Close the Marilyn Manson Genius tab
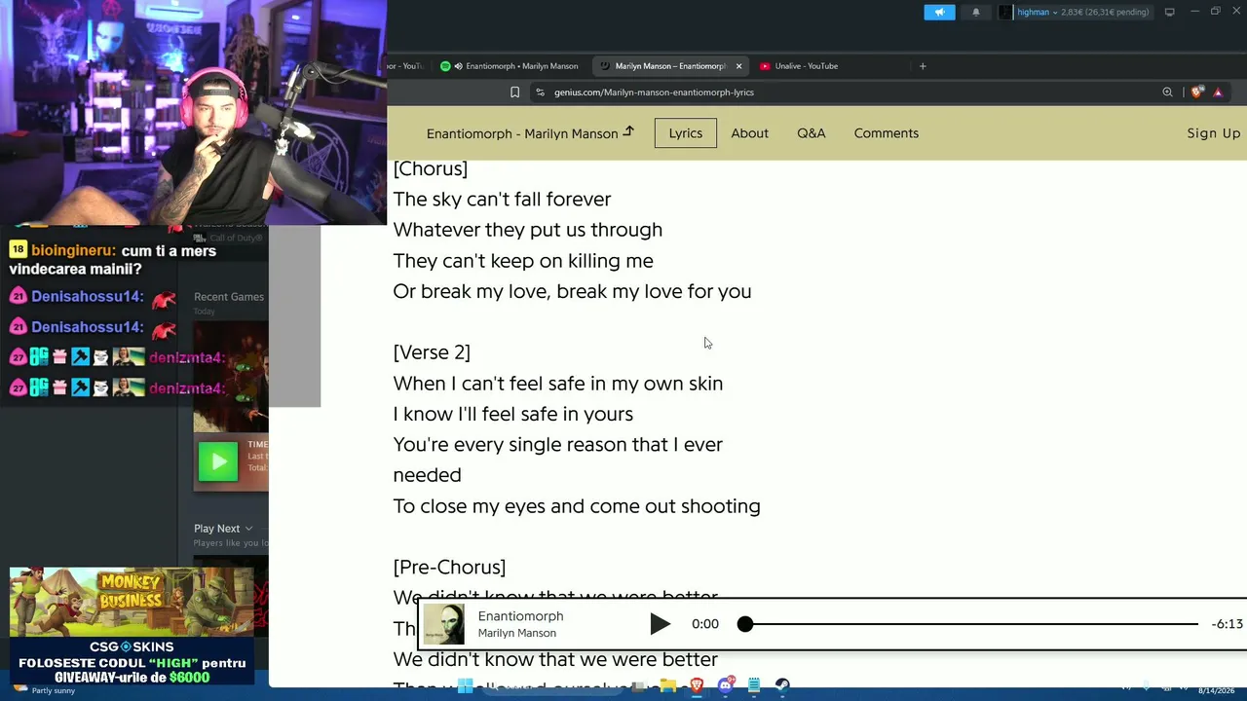1247x701 pixels. 738,66
